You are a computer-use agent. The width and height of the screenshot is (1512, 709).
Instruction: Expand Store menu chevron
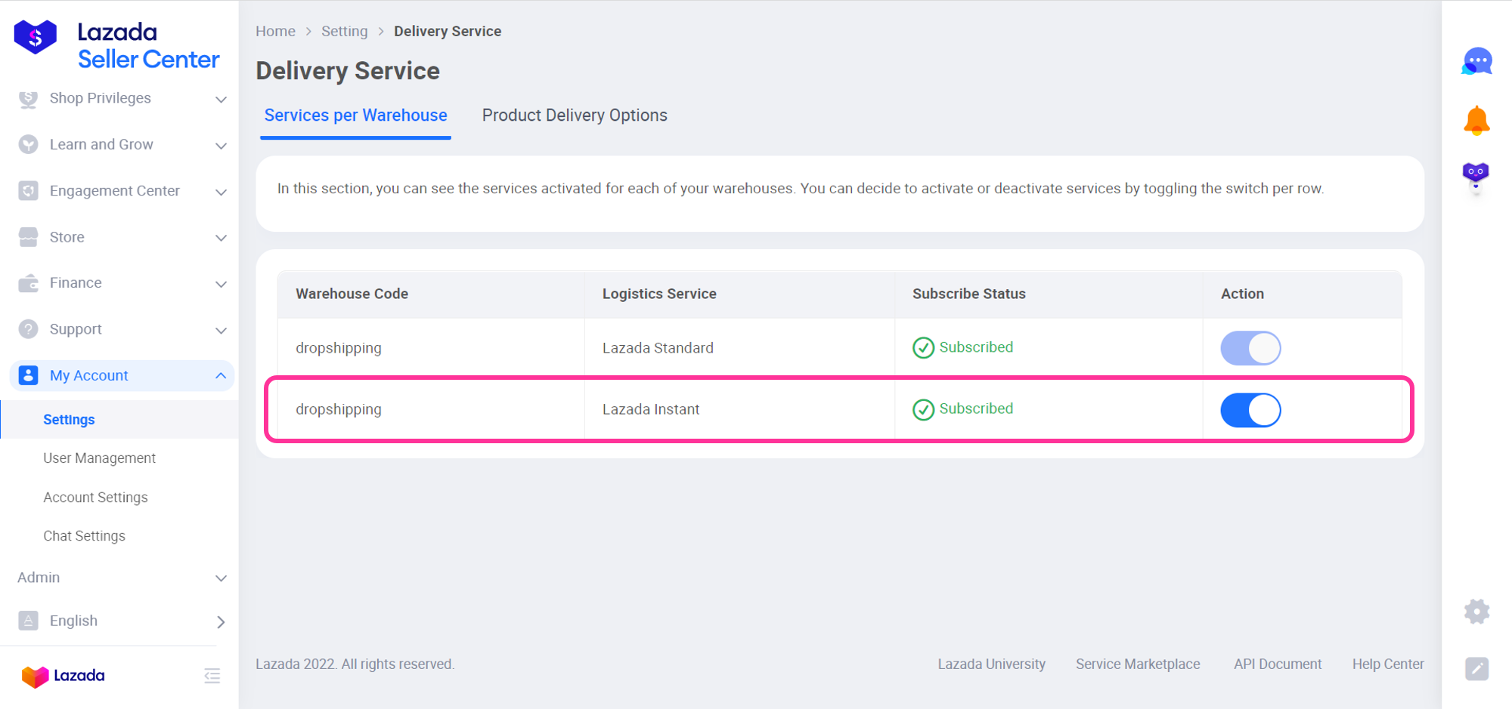[x=221, y=238]
